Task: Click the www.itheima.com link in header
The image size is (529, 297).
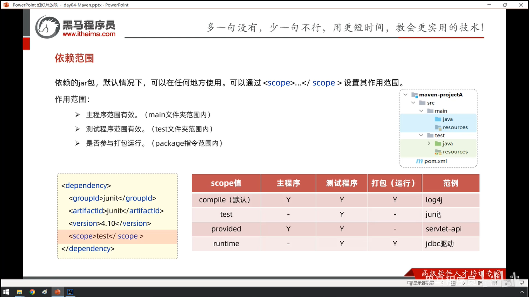Action: pyautogui.click(x=89, y=34)
